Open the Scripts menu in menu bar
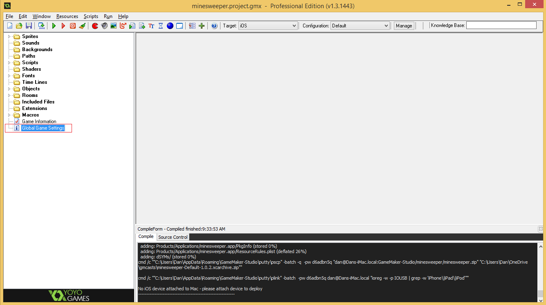The height and width of the screenshot is (305, 546). coord(91,16)
